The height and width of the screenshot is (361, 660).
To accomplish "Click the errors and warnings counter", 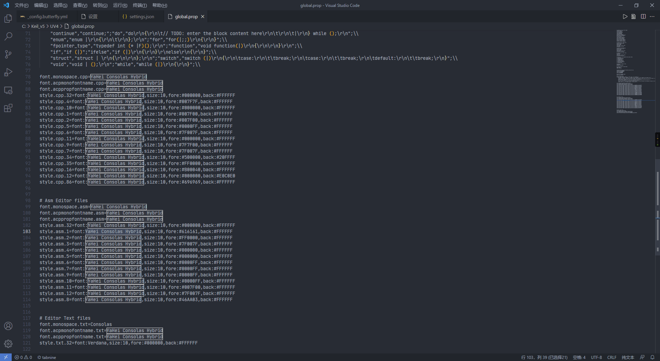I will tap(23, 357).
